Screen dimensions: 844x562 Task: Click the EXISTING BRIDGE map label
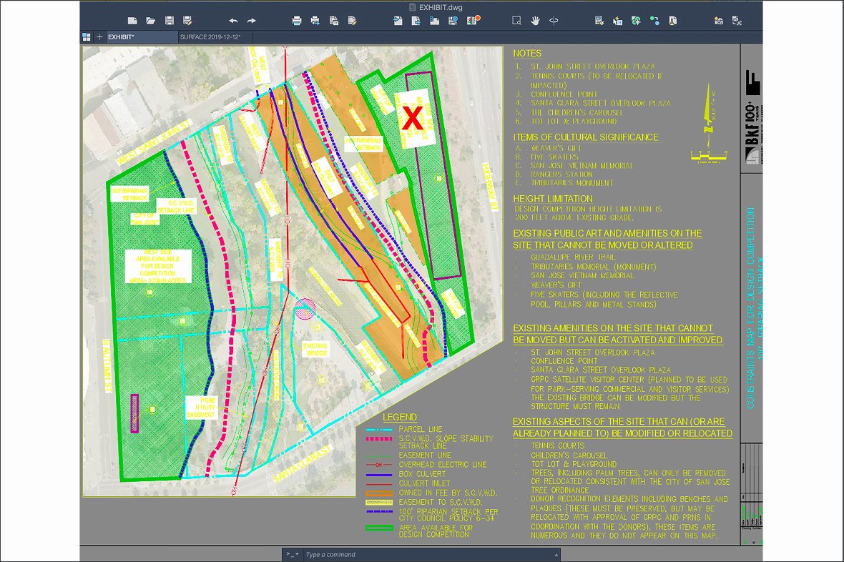pyautogui.click(x=315, y=350)
